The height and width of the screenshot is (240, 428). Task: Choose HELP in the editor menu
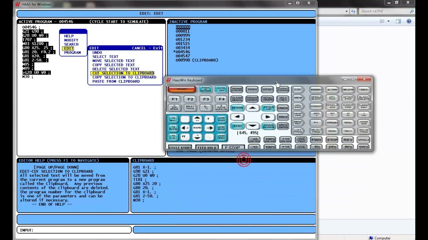coord(69,36)
